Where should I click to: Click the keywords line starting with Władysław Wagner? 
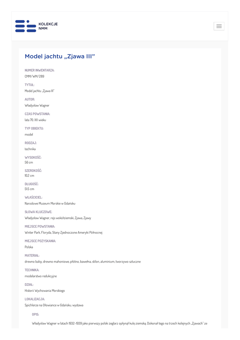point(58,218)
